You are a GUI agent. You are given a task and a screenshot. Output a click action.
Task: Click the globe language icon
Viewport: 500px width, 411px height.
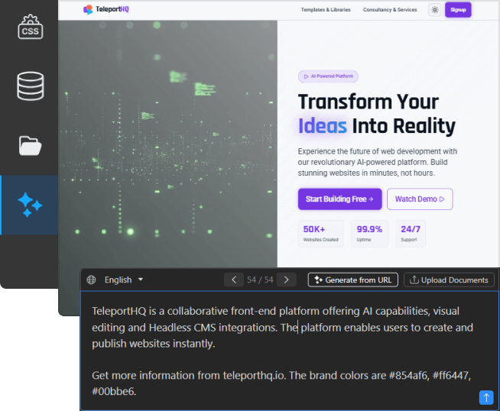(92, 280)
